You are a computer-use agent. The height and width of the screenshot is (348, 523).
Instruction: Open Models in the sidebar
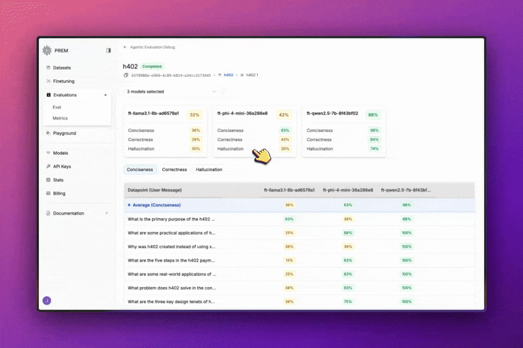(60, 153)
